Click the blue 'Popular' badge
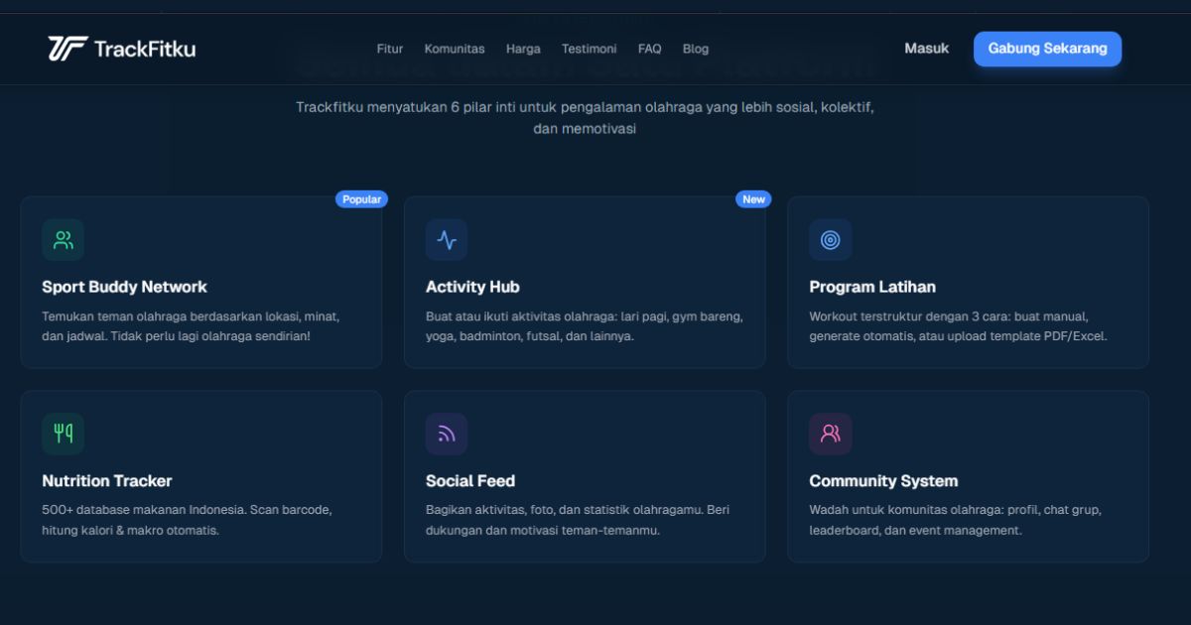This screenshot has height=625, width=1191. [x=362, y=198]
